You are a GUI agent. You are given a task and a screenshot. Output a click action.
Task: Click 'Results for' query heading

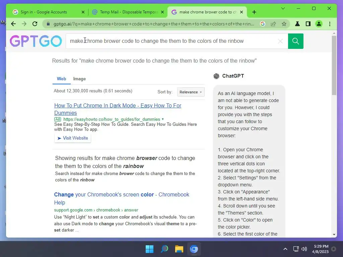154,61
